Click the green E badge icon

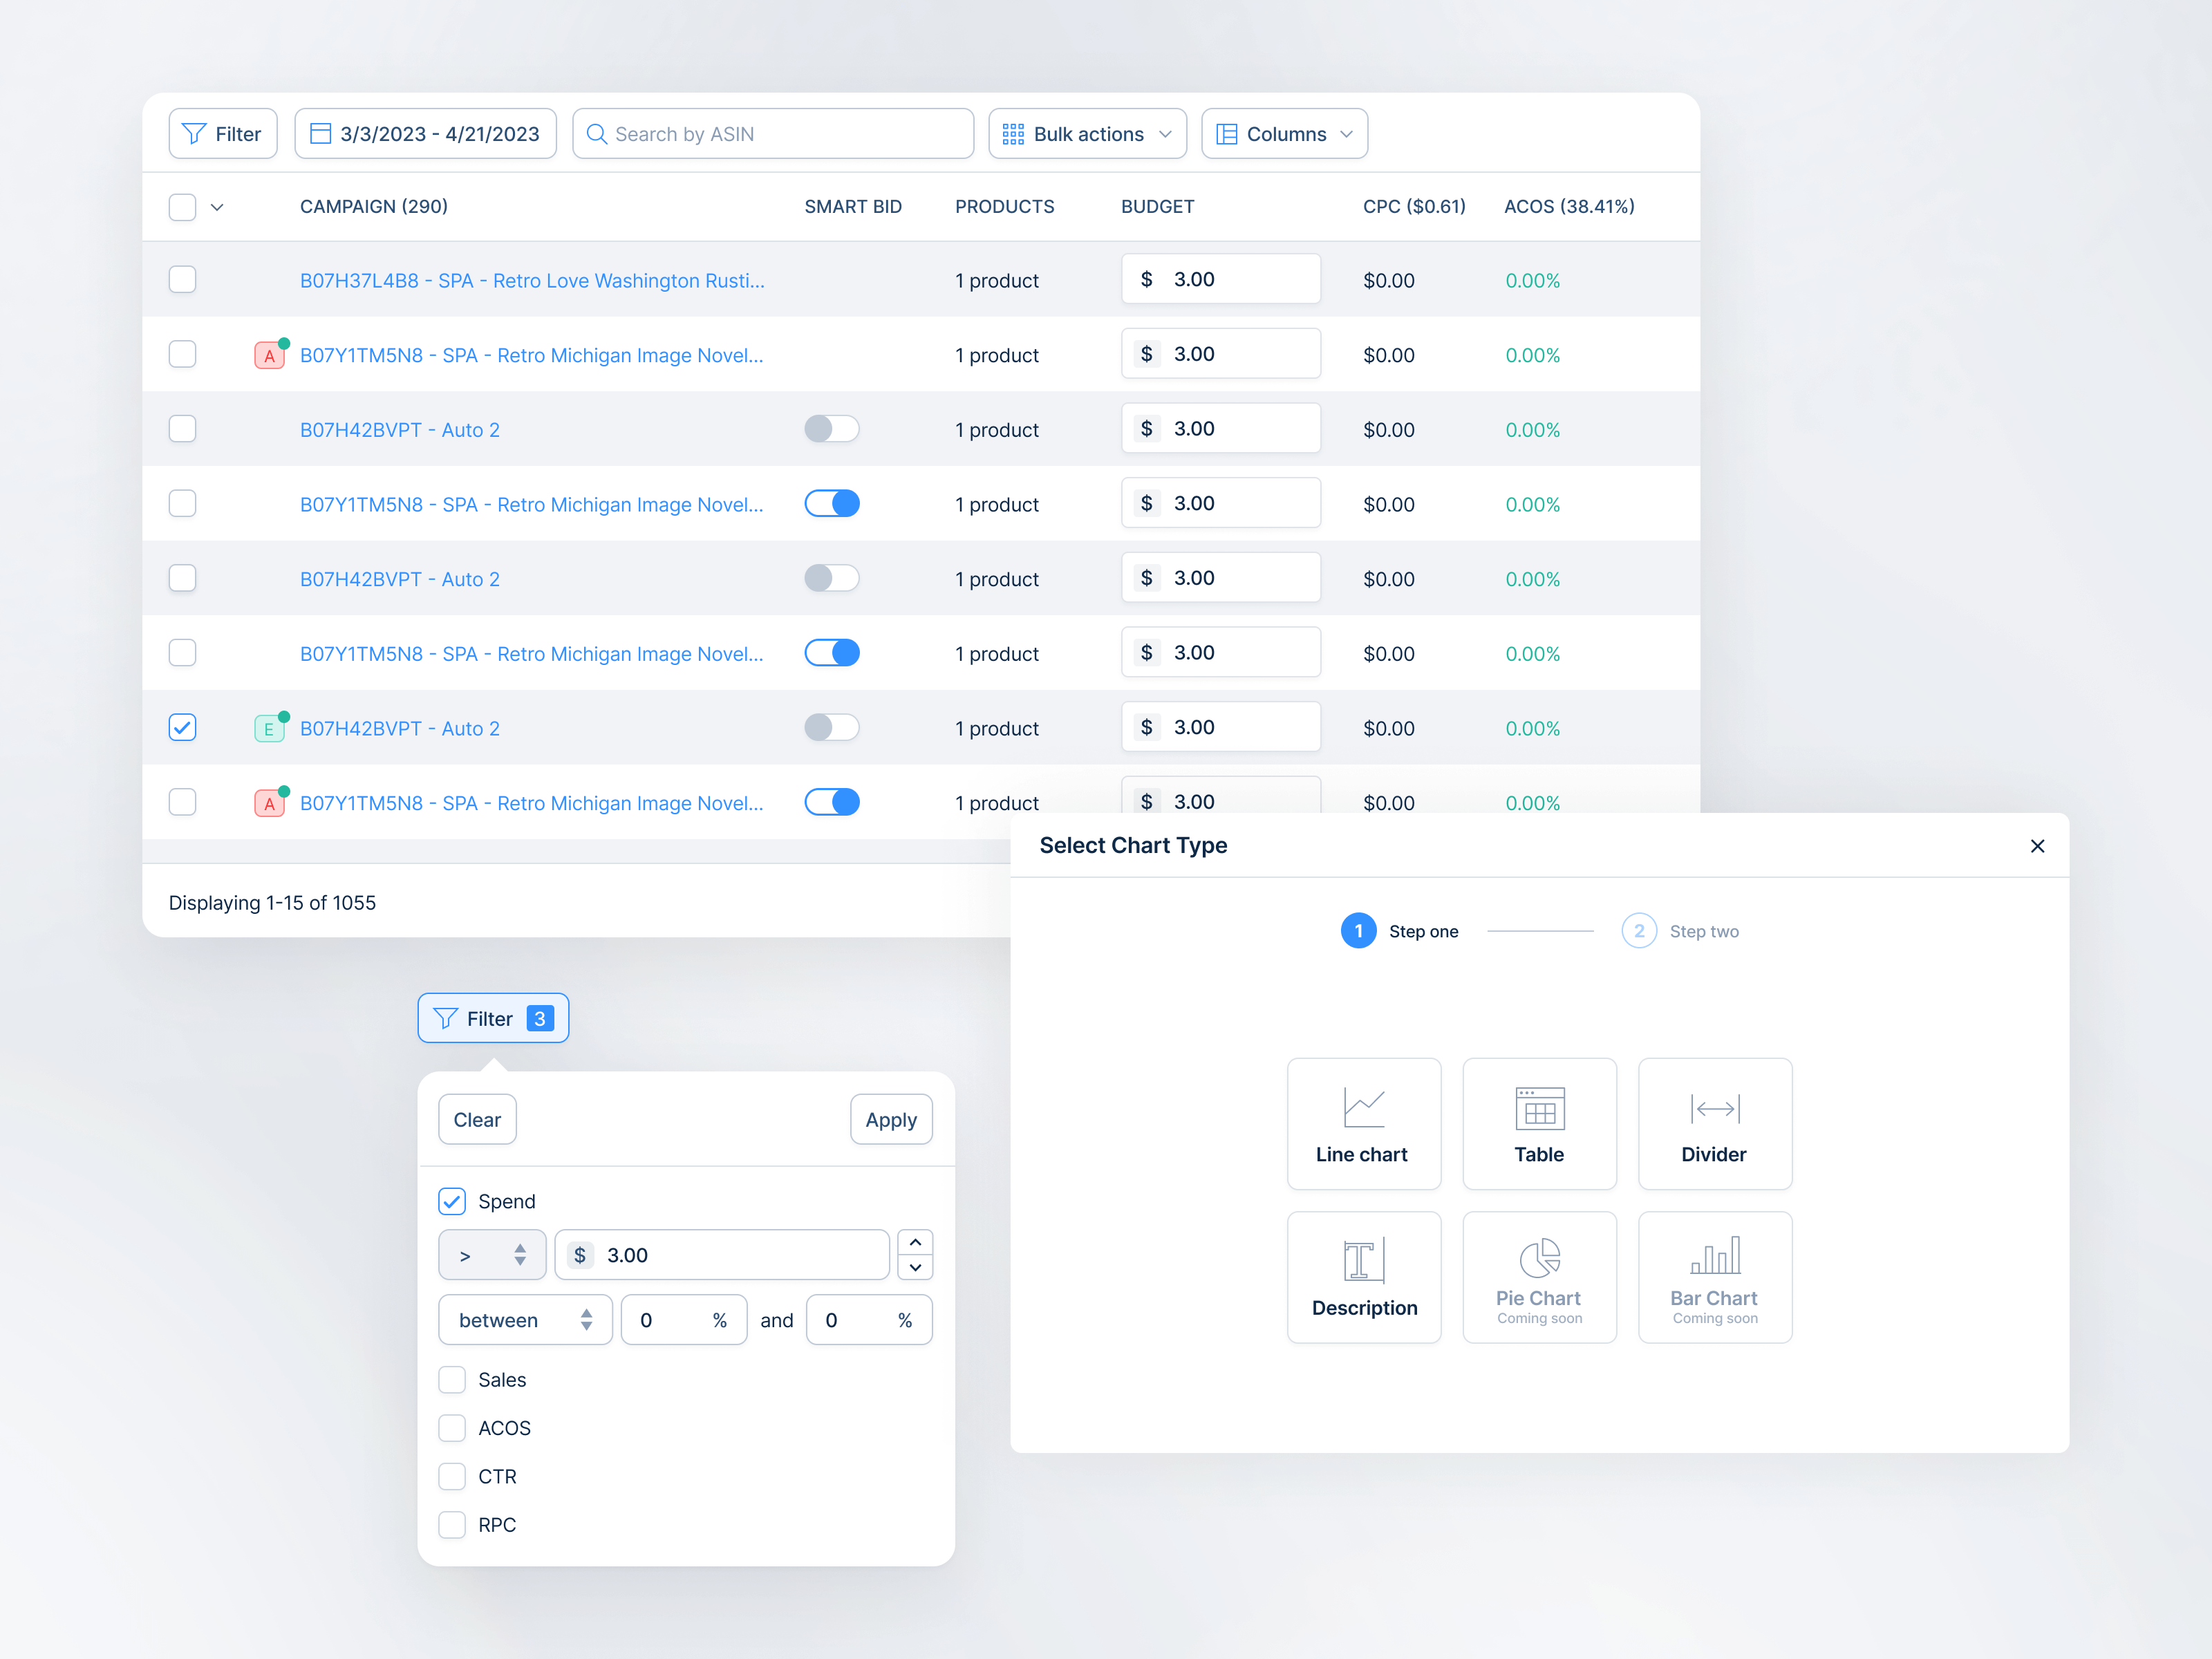pyautogui.click(x=269, y=729)
